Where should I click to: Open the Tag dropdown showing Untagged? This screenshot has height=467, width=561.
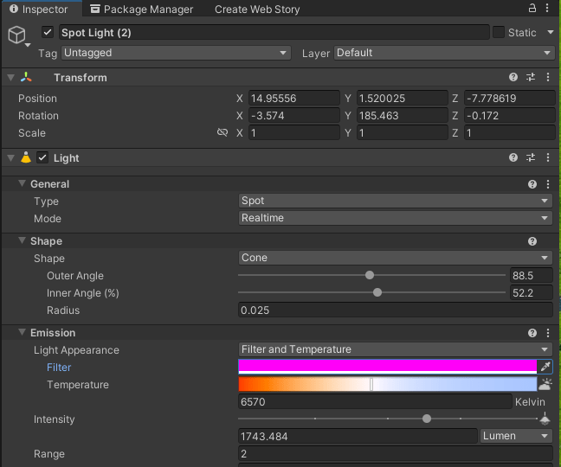pyautogui.click(x=176, y=53)
